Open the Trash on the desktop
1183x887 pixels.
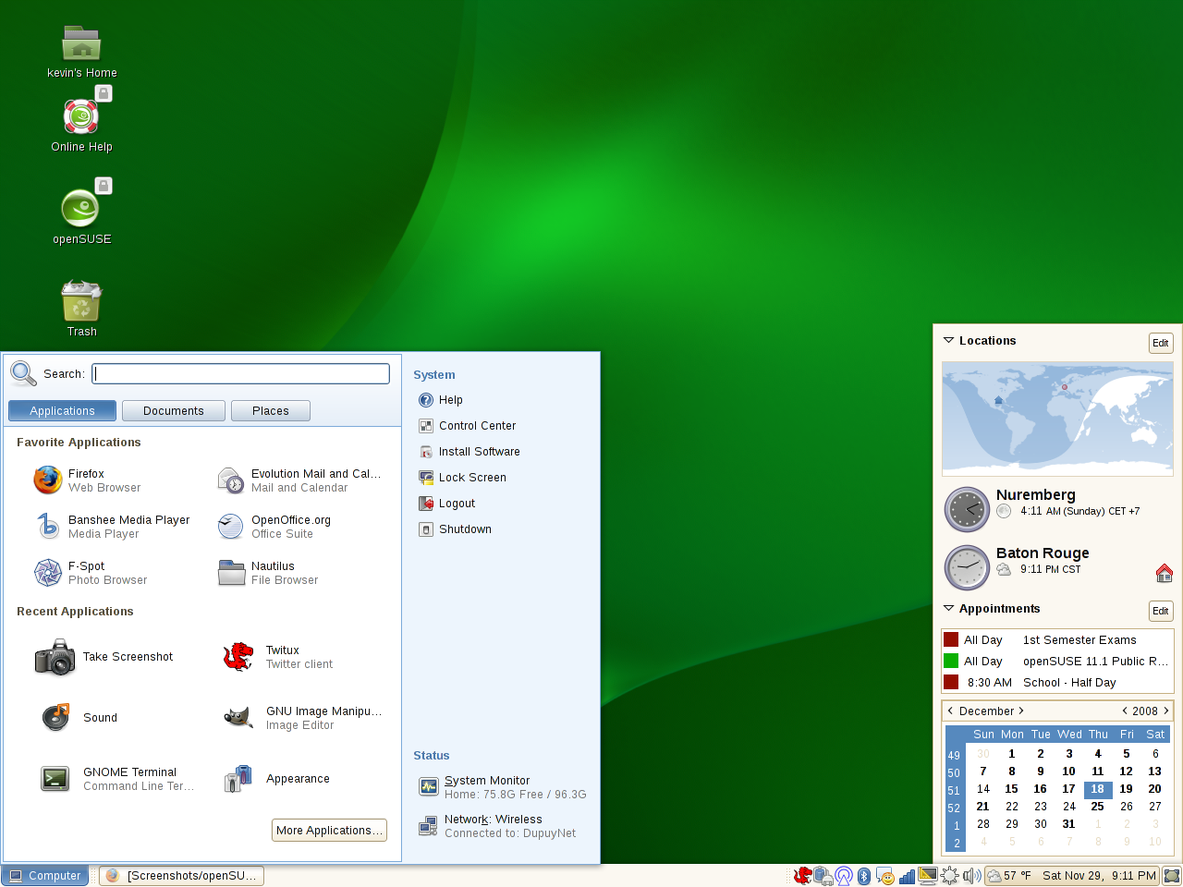(x=81, y=303)
